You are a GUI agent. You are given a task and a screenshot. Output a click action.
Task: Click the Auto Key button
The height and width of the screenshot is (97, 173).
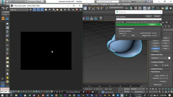(127, 89)
